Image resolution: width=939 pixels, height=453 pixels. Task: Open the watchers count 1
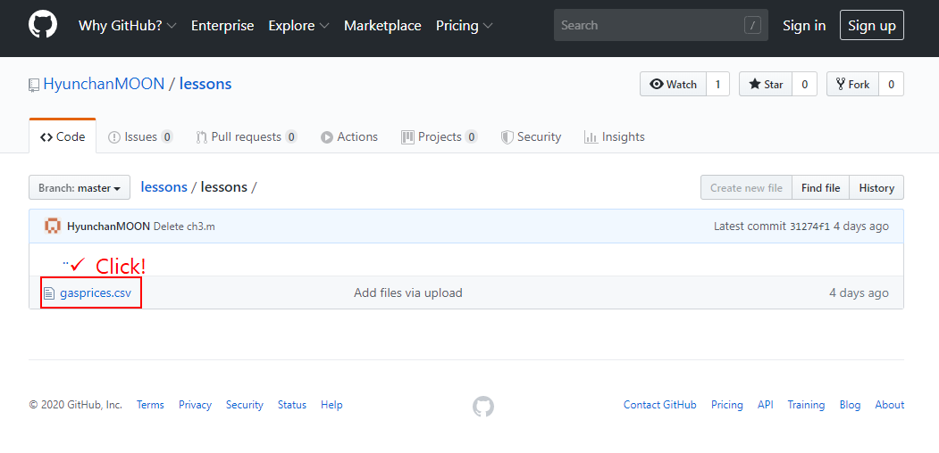pos(717,84)
